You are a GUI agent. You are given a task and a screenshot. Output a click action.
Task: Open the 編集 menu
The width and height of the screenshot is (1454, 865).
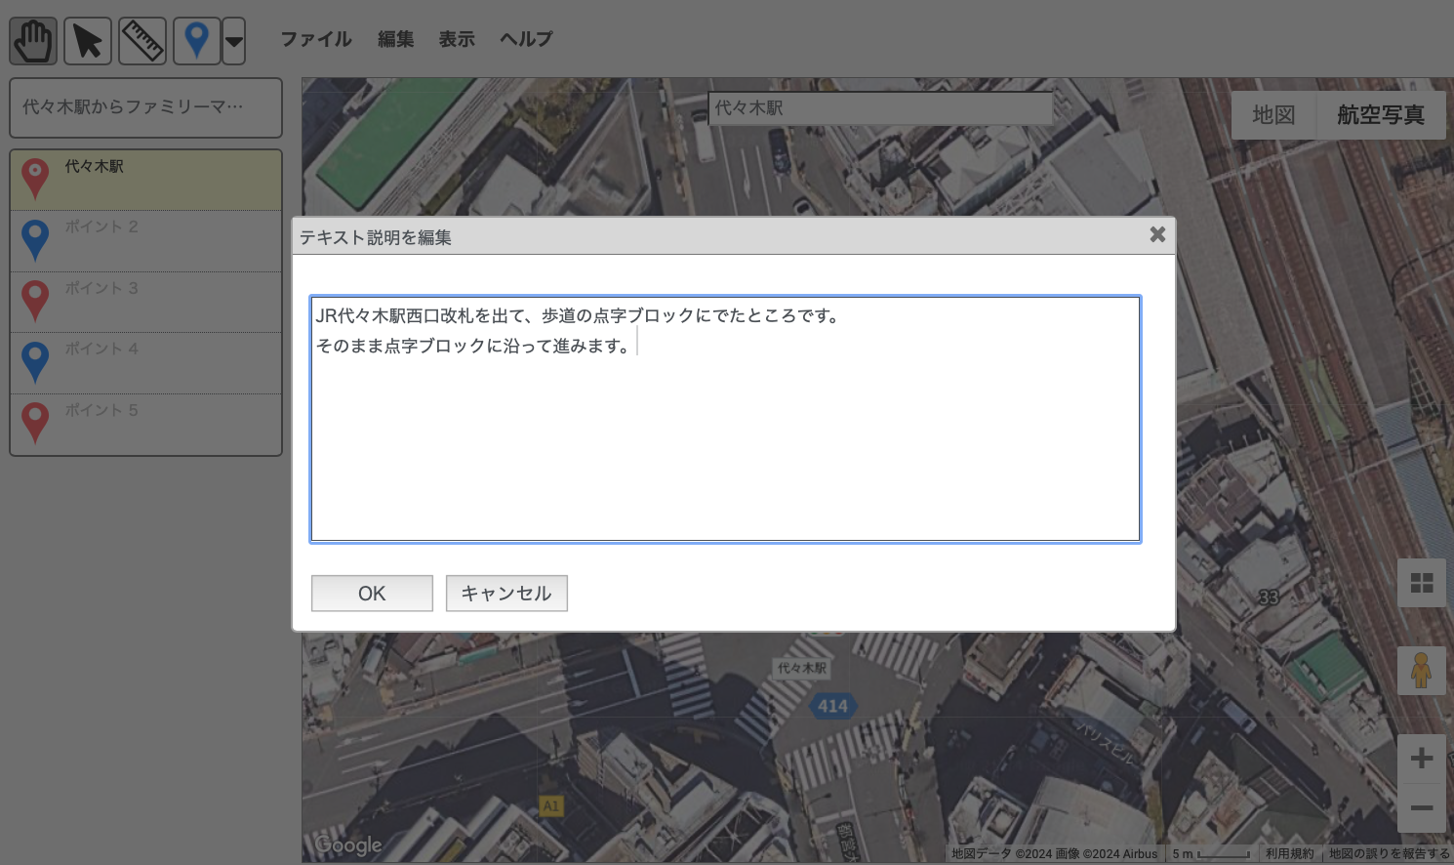pyautogui.click(x=395, y=39)
